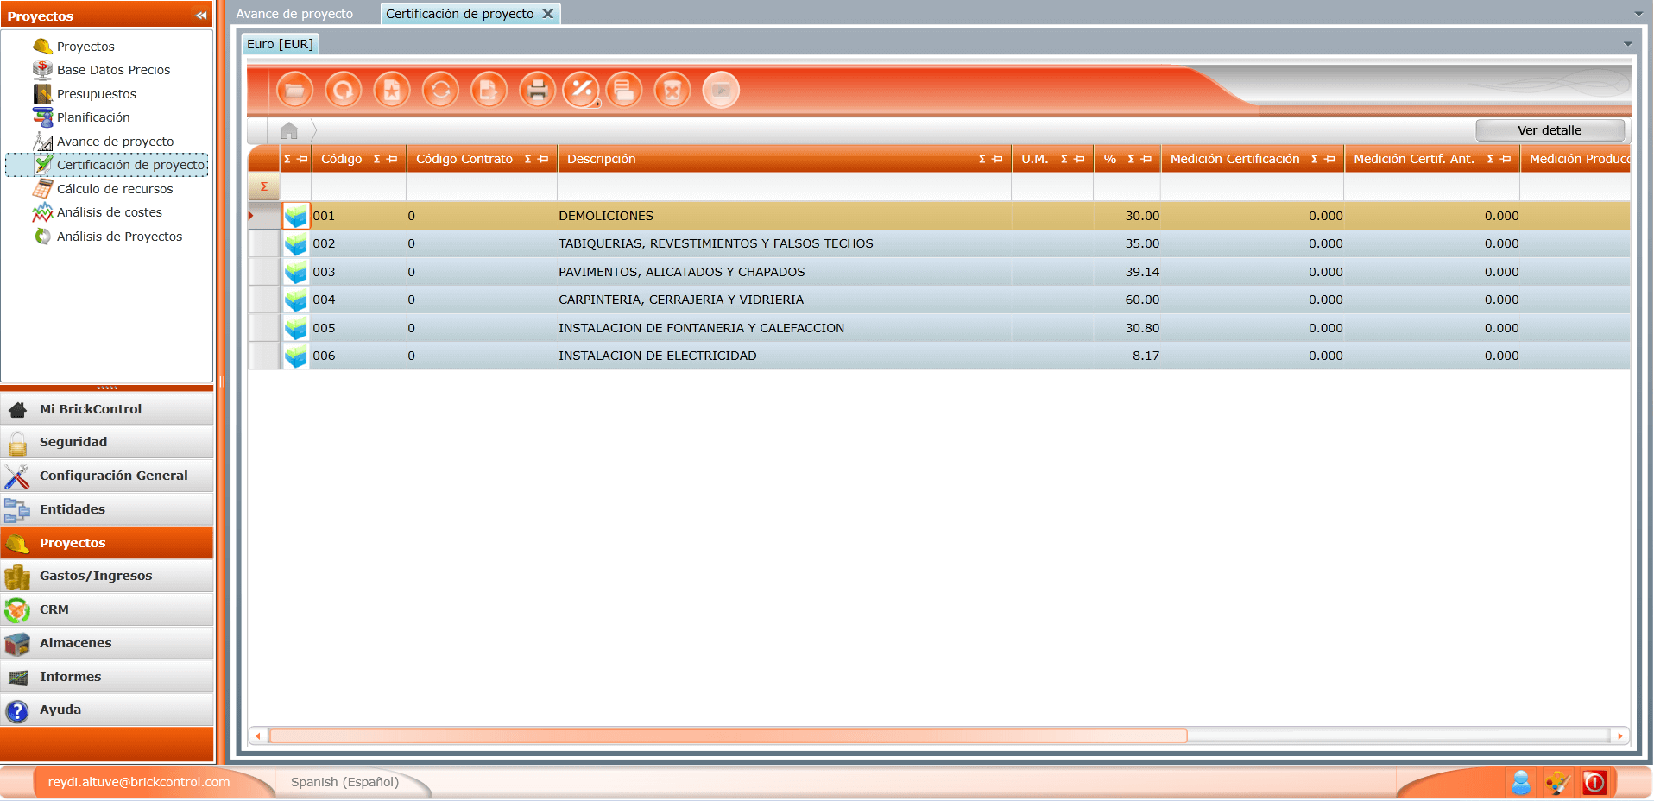Toggle pin on the U.M. column
This screenshot has height=801, width=1654.
pos(1079,160)
